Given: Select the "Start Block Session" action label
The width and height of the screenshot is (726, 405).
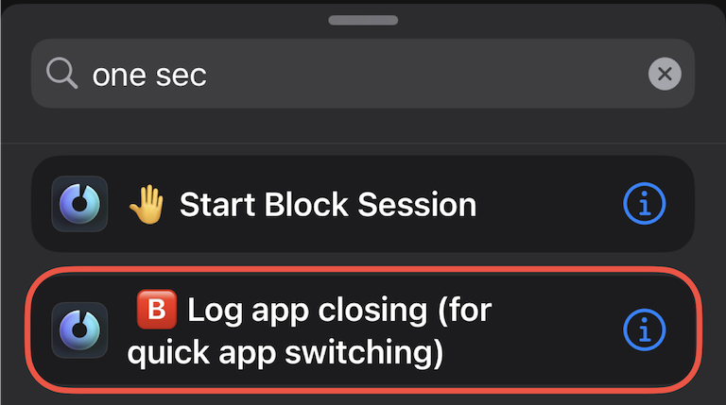Looking at the screenshot, I should pyautogui.click(x=327, y=204).
